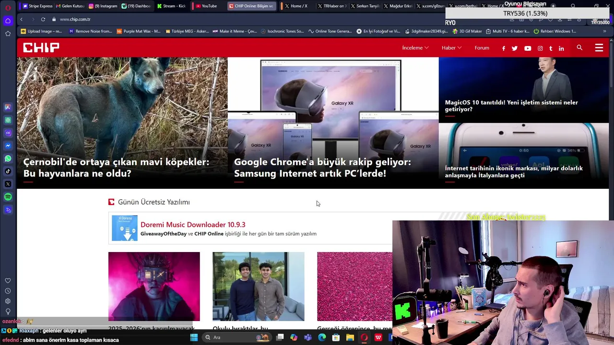
Task: Open the Make it Meme bookmark
Action: click(235, 31)
